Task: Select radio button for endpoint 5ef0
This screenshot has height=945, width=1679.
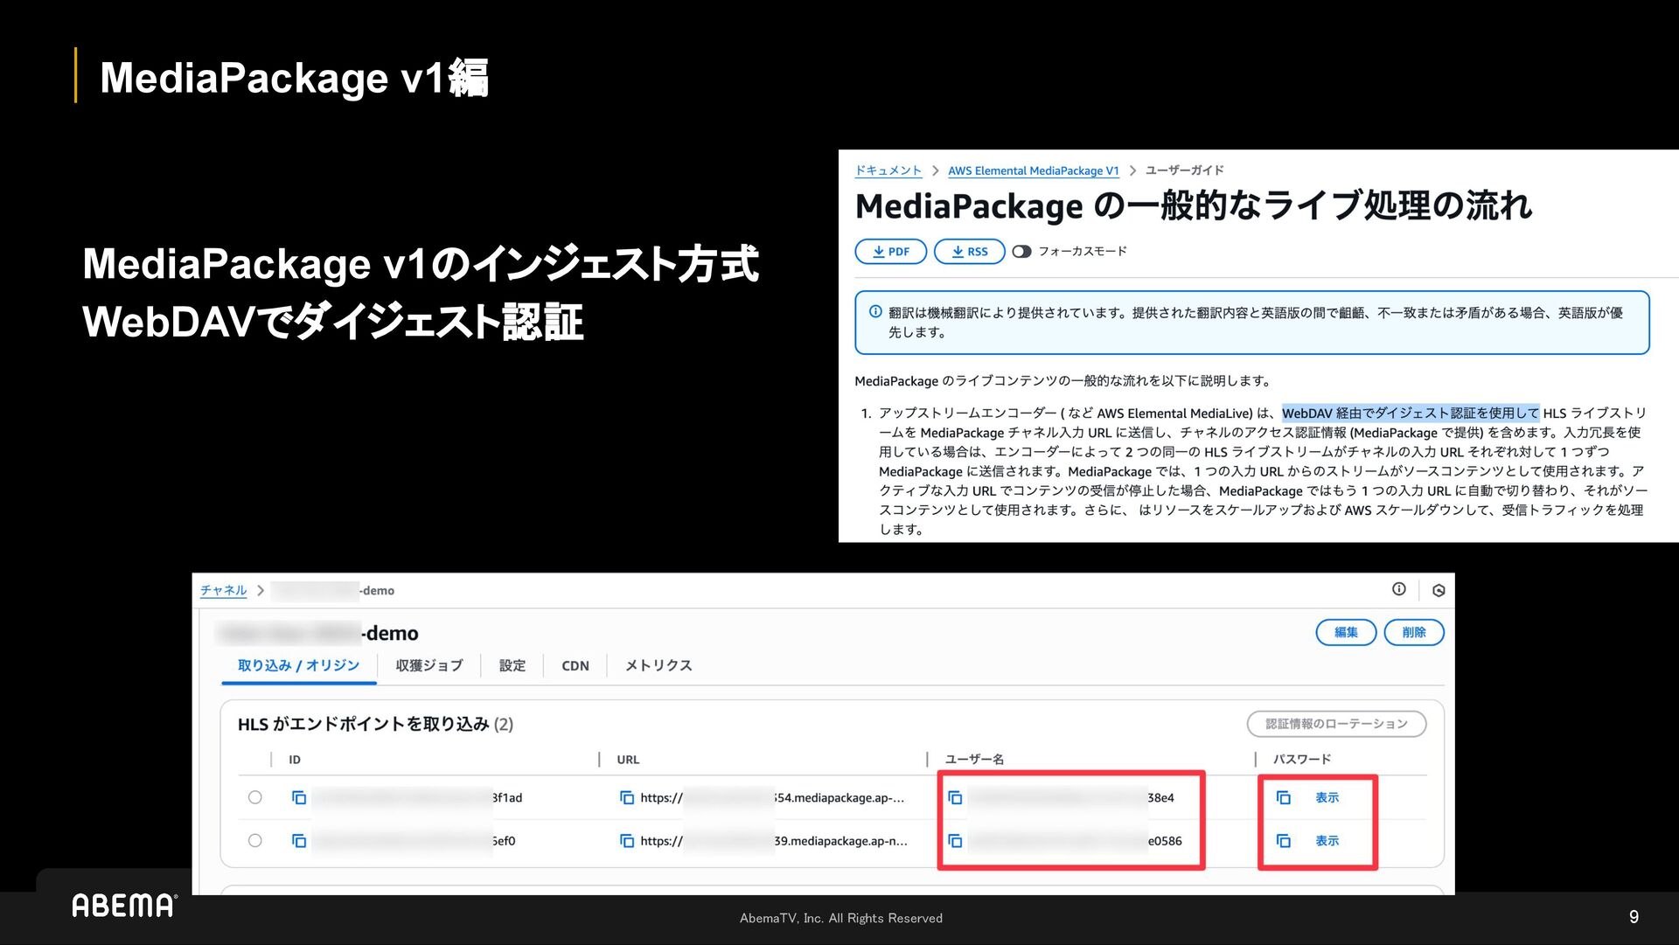Action: [255, 841]
